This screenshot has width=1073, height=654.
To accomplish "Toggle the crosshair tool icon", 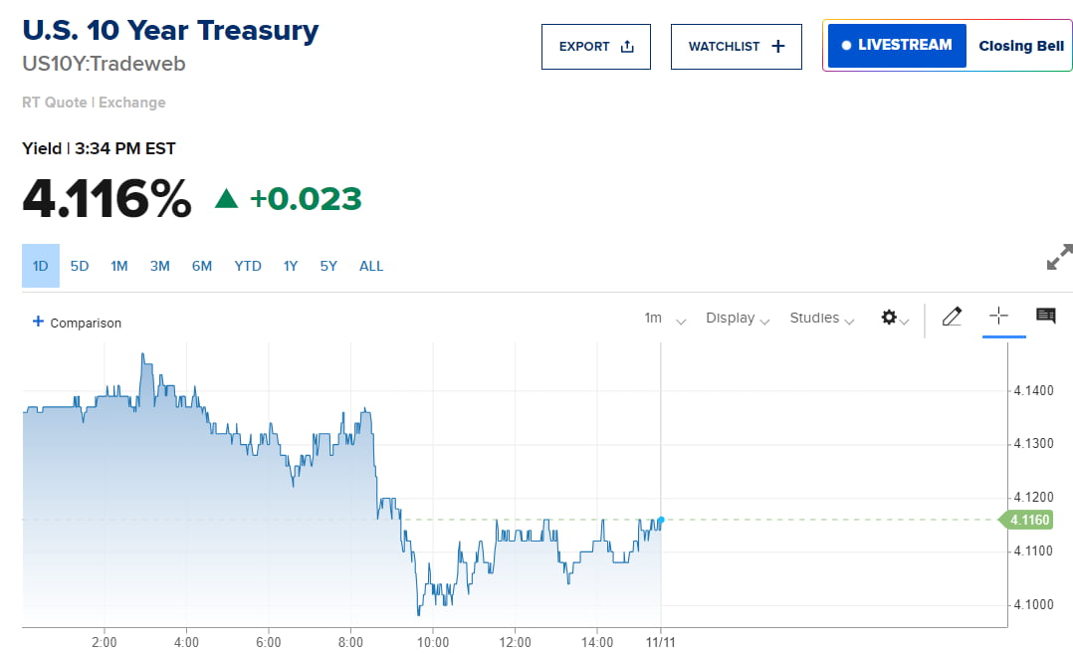I will point(998,317).
